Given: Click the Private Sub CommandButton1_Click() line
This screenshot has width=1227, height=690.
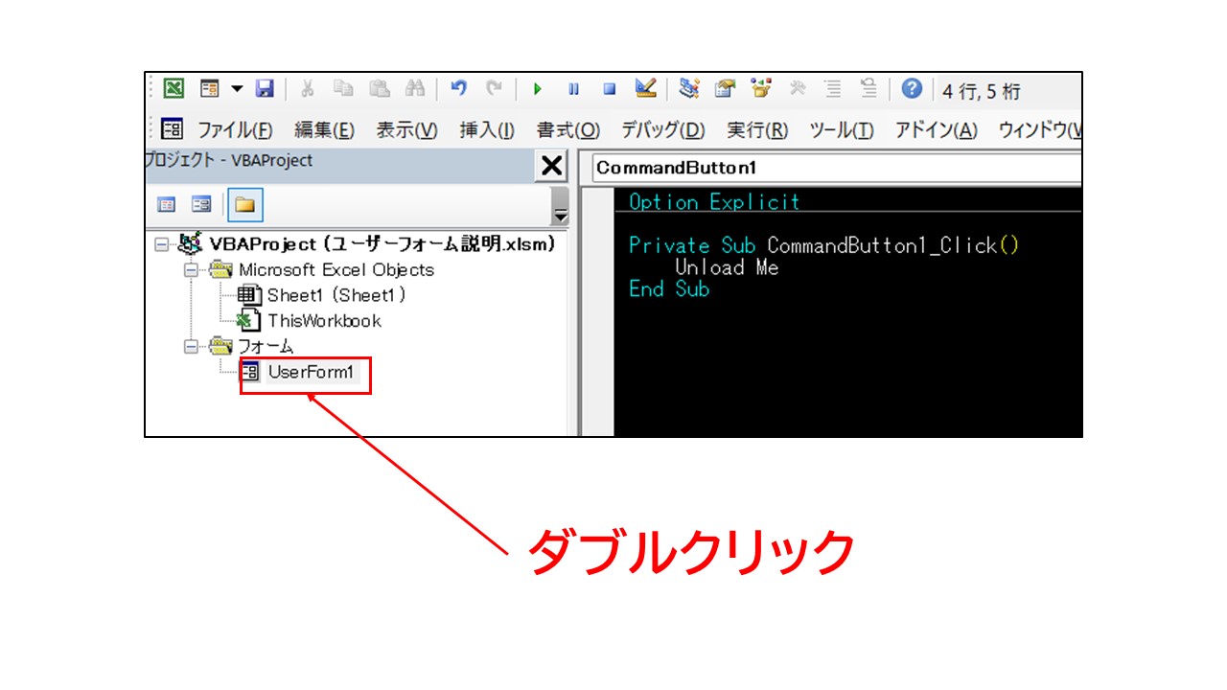Looking at the screenshot, I should [x=824, y=245].
